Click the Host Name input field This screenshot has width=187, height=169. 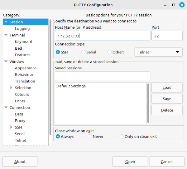click(103, 36)
